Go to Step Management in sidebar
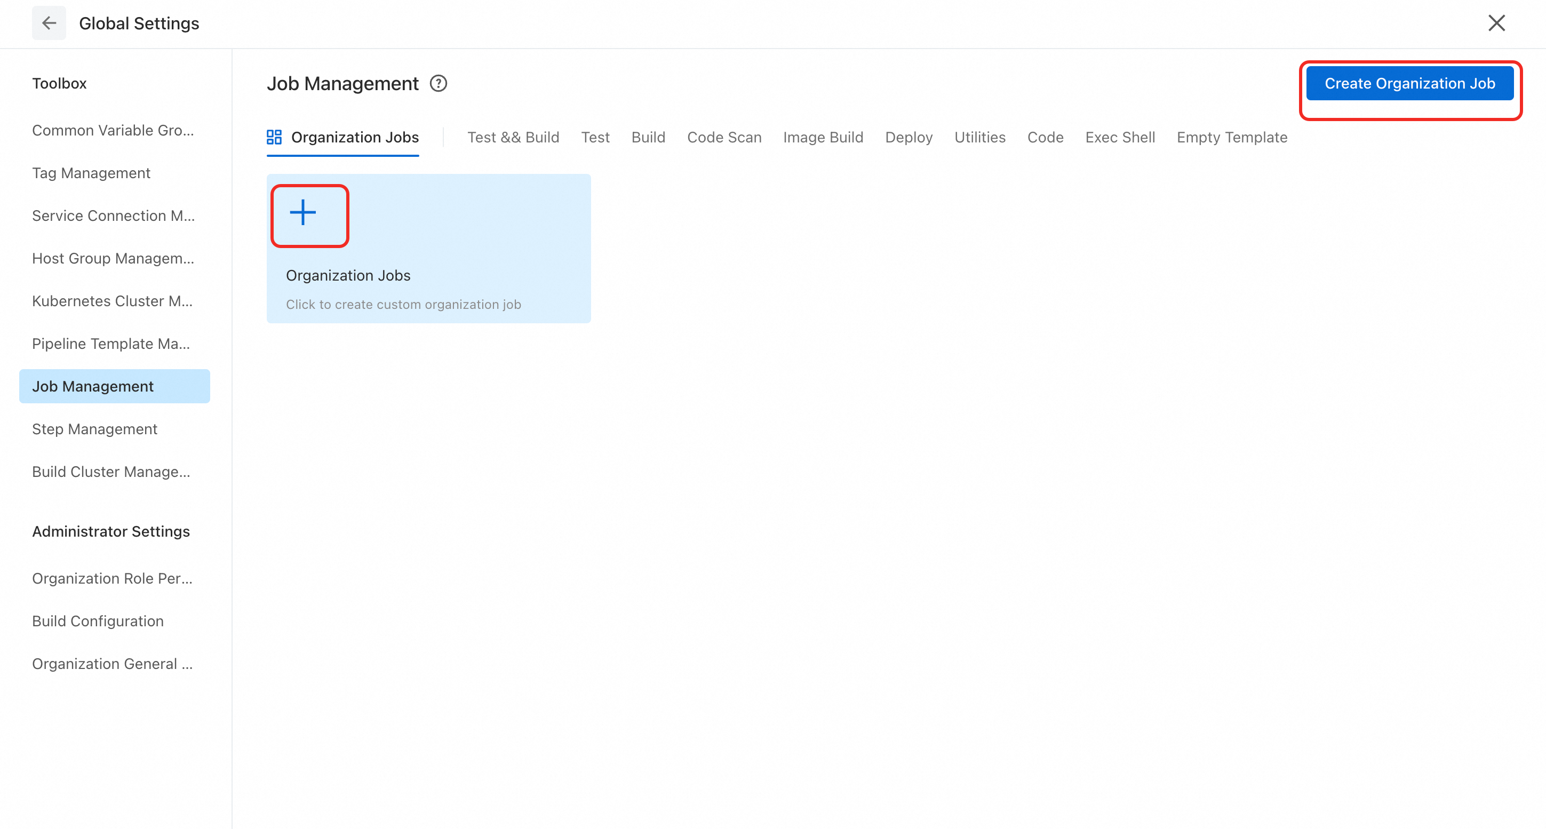Viewport: 1546px width, 829px height. point(94,428)
